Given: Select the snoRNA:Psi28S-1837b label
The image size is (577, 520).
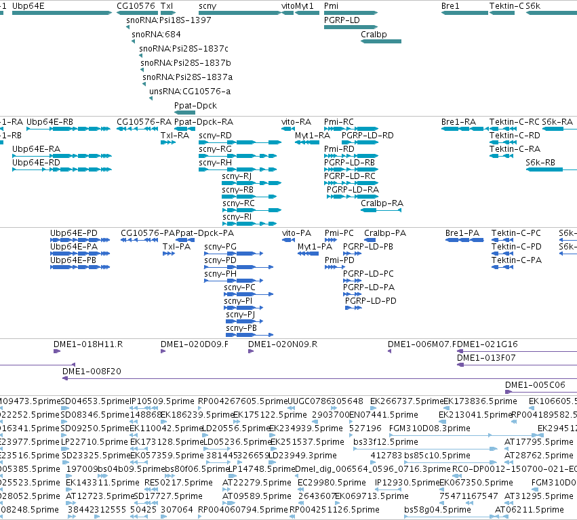Looking at the screenshot, I should click(x=186, y=63).
